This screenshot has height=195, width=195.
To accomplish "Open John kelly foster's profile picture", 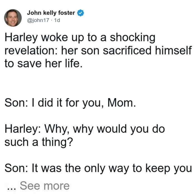I will coord(13,18).
